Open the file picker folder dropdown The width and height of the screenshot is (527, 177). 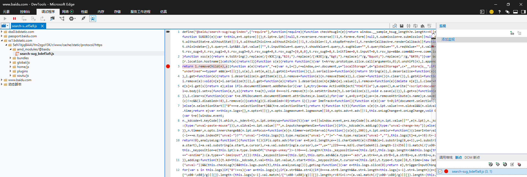coord(5,26)
